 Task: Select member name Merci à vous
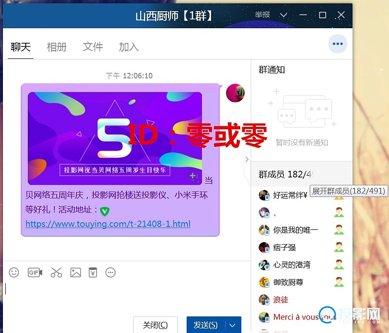(x=304, y=317)
